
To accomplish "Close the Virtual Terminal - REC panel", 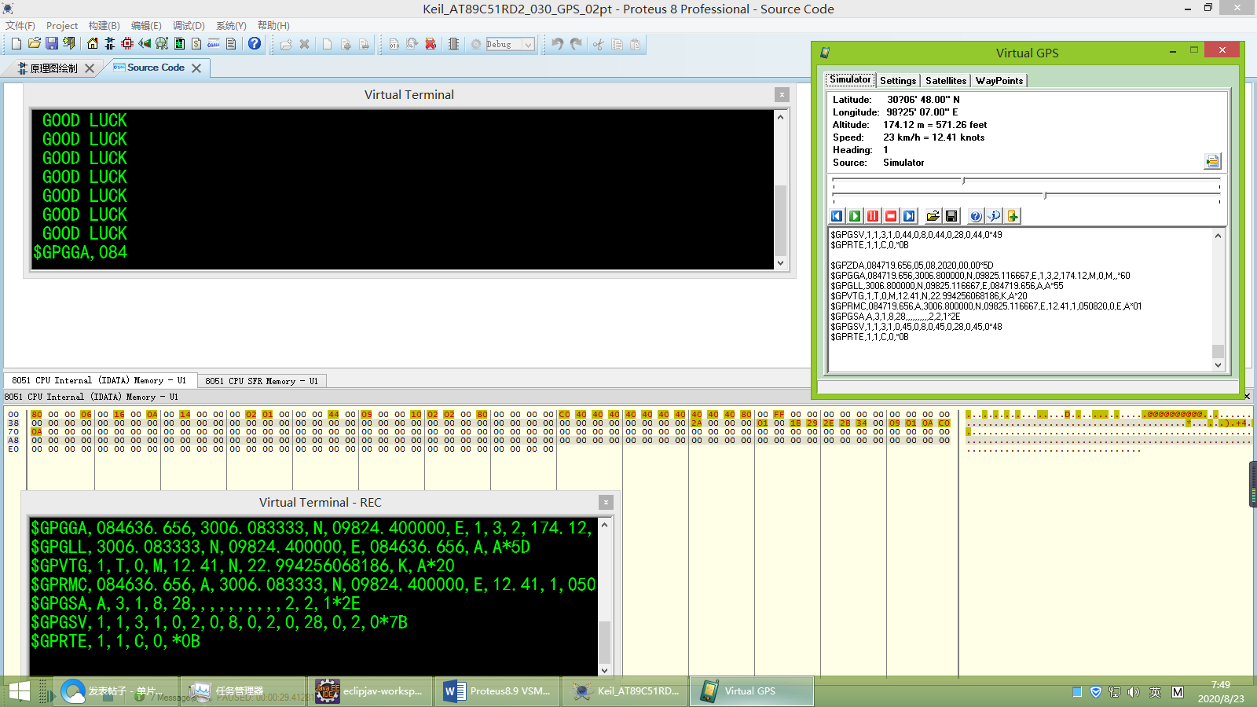I will click(x=606, y=502).
